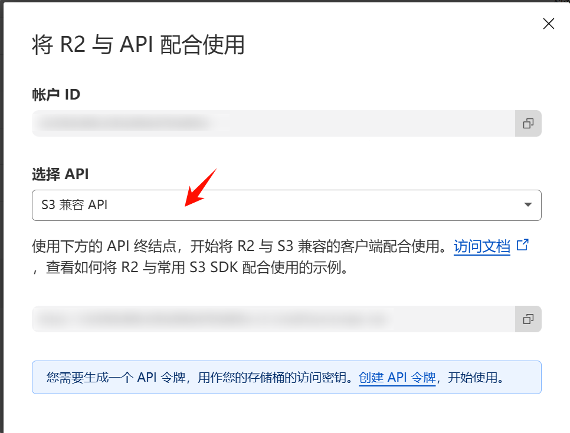Close the R2 API dialog
Image resolution: width=570 pixels, height=433 pixels.
coord(548,24)
